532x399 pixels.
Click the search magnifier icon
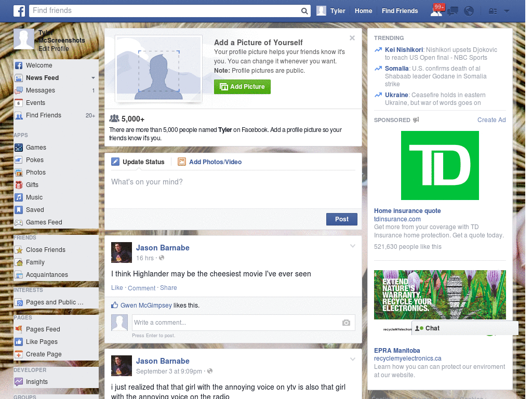(304, 11)
